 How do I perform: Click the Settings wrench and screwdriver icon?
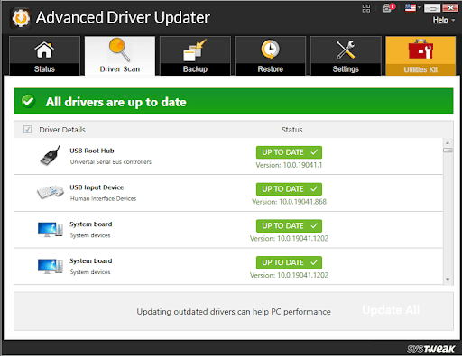pos(346,50)
